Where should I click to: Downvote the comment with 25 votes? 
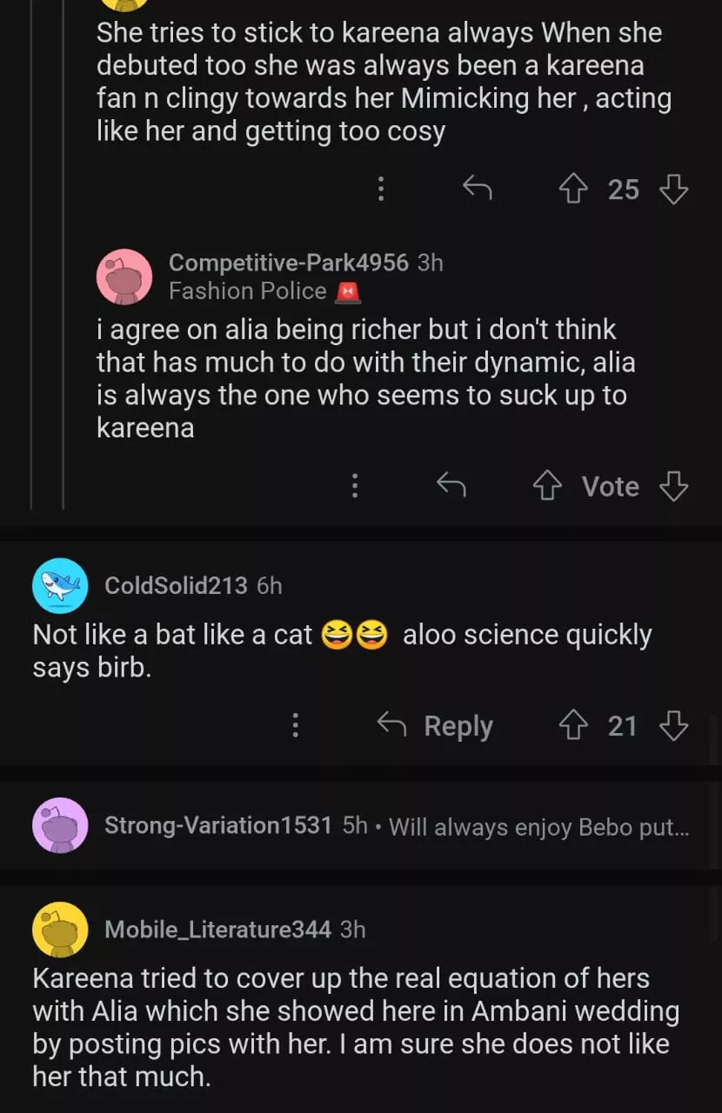pos(673,189)
